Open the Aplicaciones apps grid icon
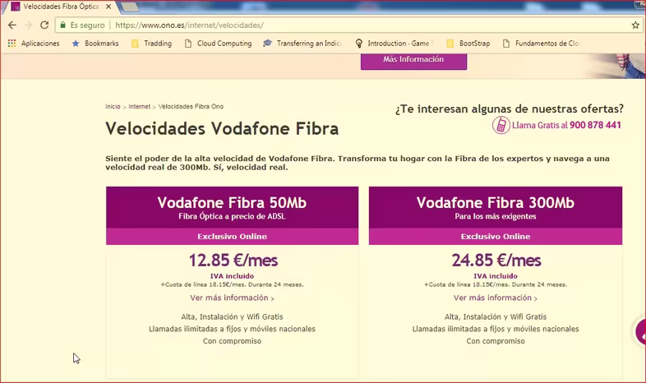The width and height of the screenshot is (646, 383). [12, 44]
